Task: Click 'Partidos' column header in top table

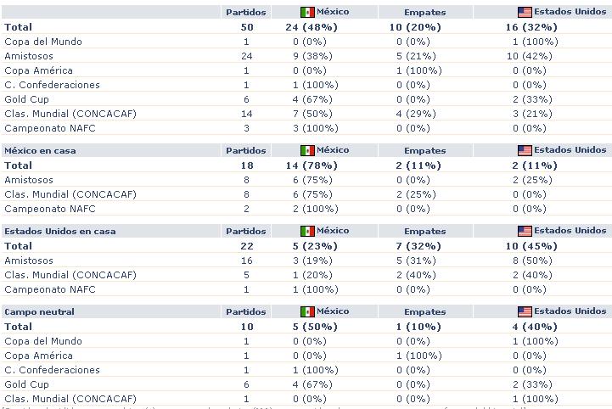Action: click(x=245, y=13)
